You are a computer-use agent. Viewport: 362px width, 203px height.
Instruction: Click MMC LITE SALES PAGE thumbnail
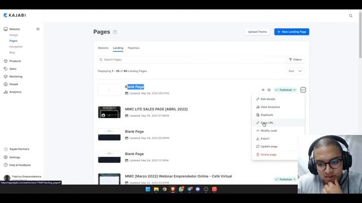coord(109,112)
